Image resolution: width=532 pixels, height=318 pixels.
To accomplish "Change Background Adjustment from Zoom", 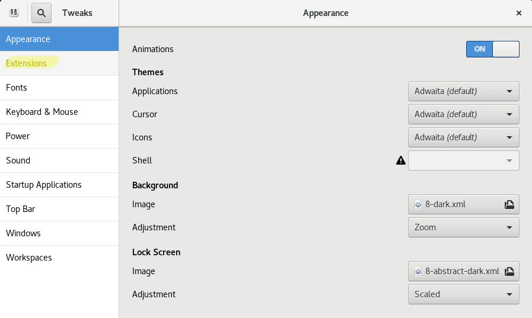I will click(x=463, y=227).
